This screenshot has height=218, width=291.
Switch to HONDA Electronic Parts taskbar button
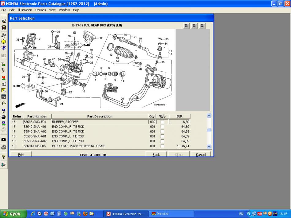[x=126, y=214]
